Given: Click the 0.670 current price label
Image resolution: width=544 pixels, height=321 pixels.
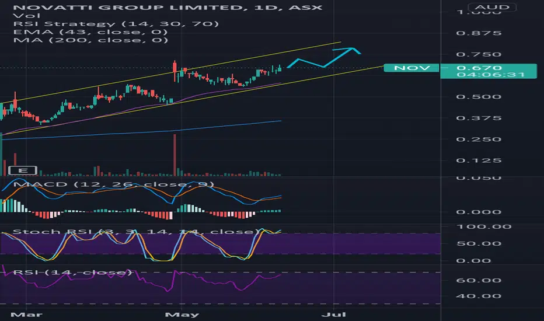Looking at the screenshot, I should [x=479, y=68].
